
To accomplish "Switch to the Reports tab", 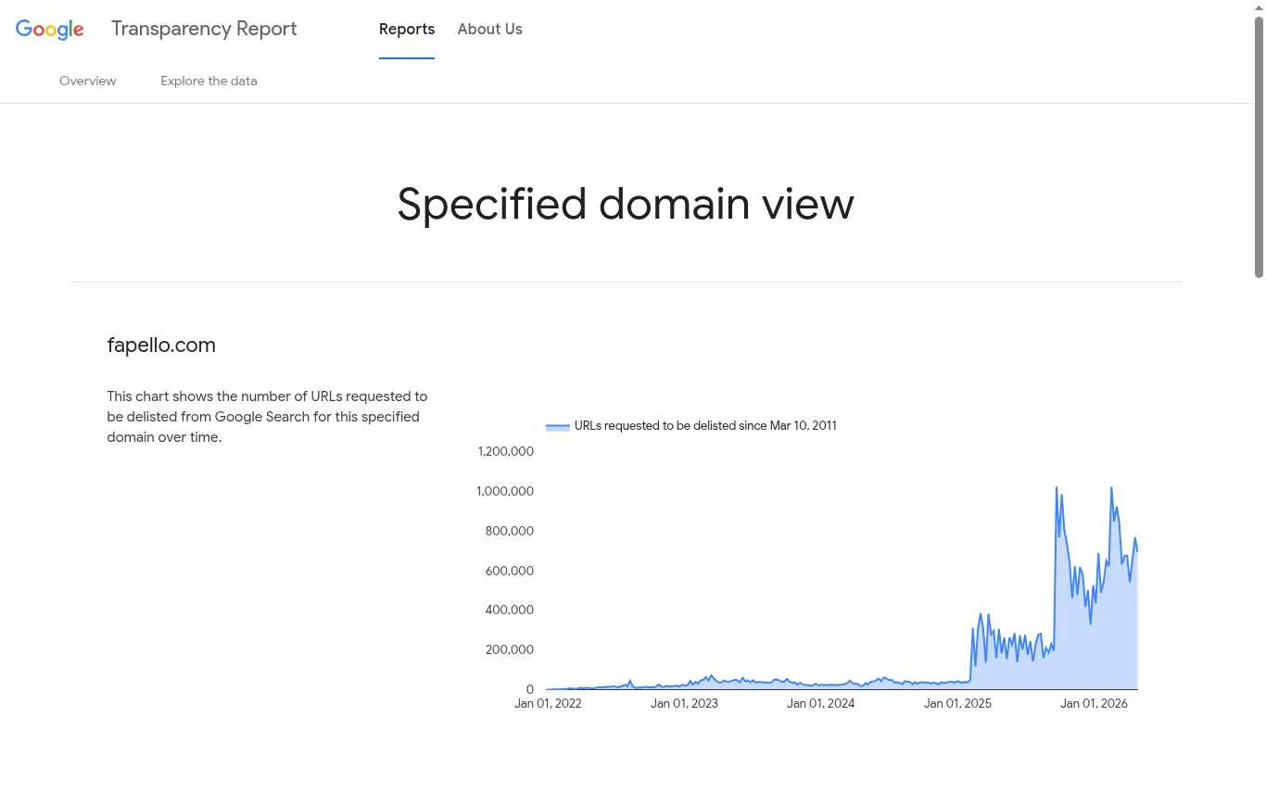I will [x=407, y=29].
